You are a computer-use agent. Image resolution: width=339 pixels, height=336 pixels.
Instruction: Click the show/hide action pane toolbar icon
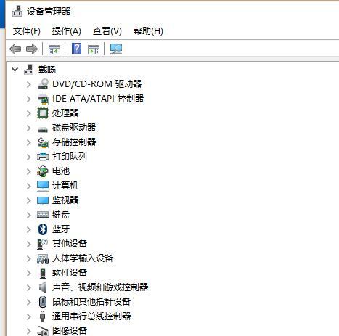[94, 49]
